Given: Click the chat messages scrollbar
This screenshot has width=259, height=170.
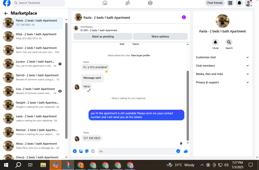Looking at the screenshot, I should (x=188, y=106).
